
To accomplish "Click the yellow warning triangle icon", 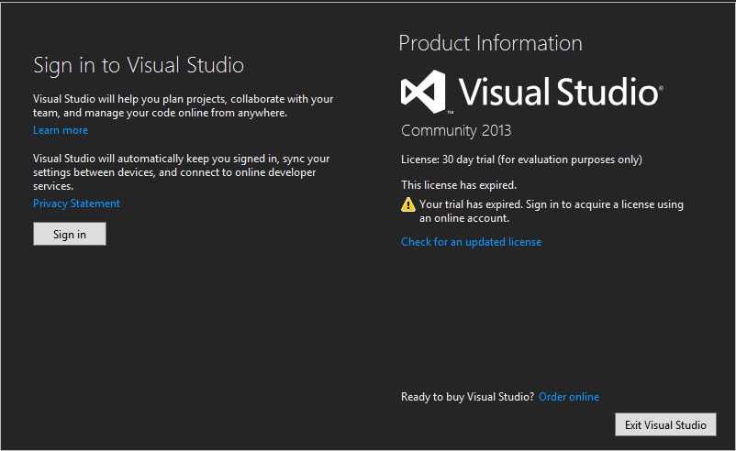I will (408, 205).
